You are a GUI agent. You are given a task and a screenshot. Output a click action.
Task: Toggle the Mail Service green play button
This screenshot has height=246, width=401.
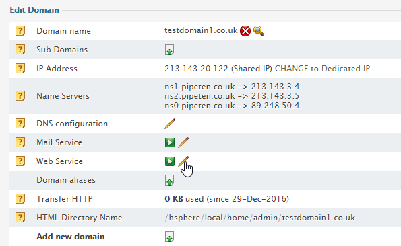[170, 142]
